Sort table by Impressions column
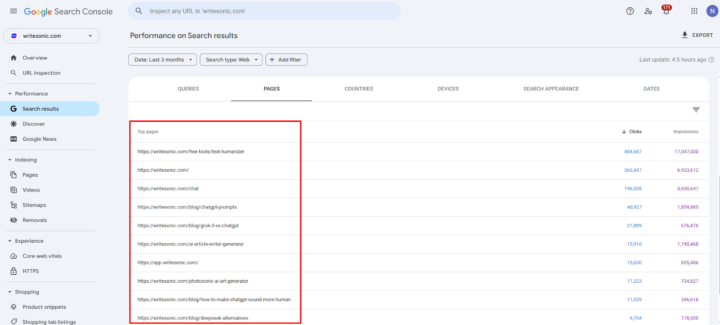The image size is (720, 325). 686,132
